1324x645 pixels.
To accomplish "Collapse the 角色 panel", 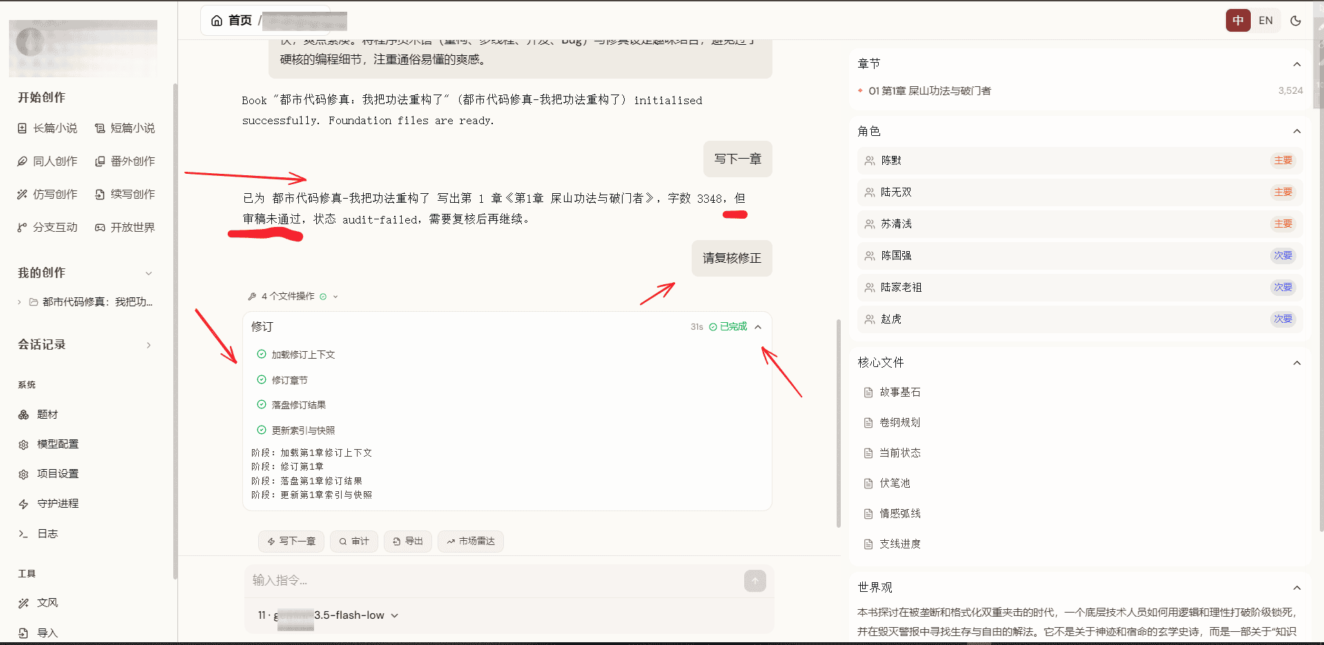I will (1296, 131).
